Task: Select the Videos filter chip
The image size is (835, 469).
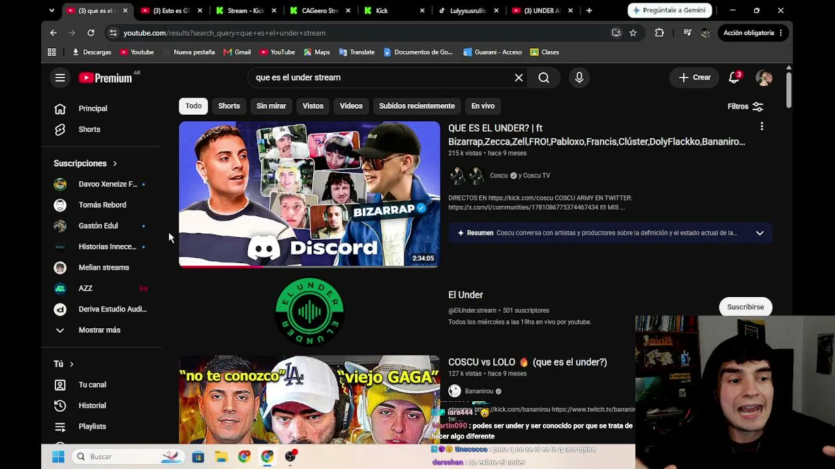Action: [351, 106]
